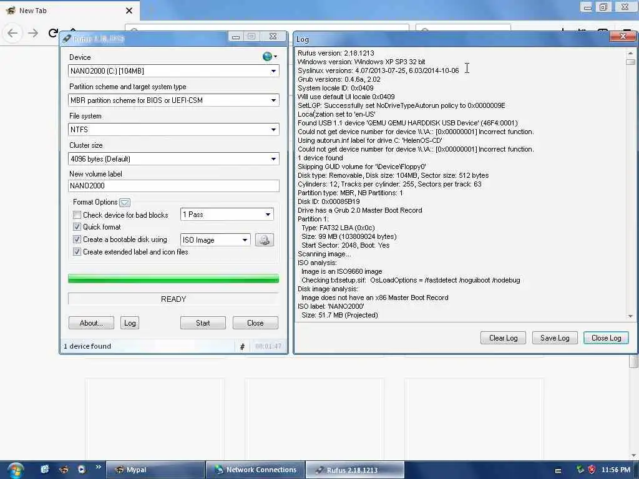Click the browser reload icon
Screen dimensions: 639x479
tap(53, 33)
